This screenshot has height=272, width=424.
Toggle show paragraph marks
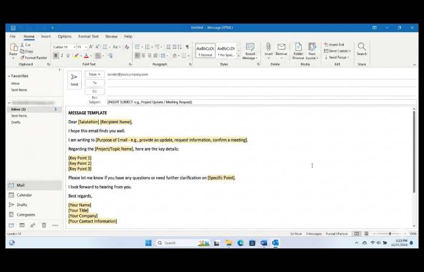187,47
